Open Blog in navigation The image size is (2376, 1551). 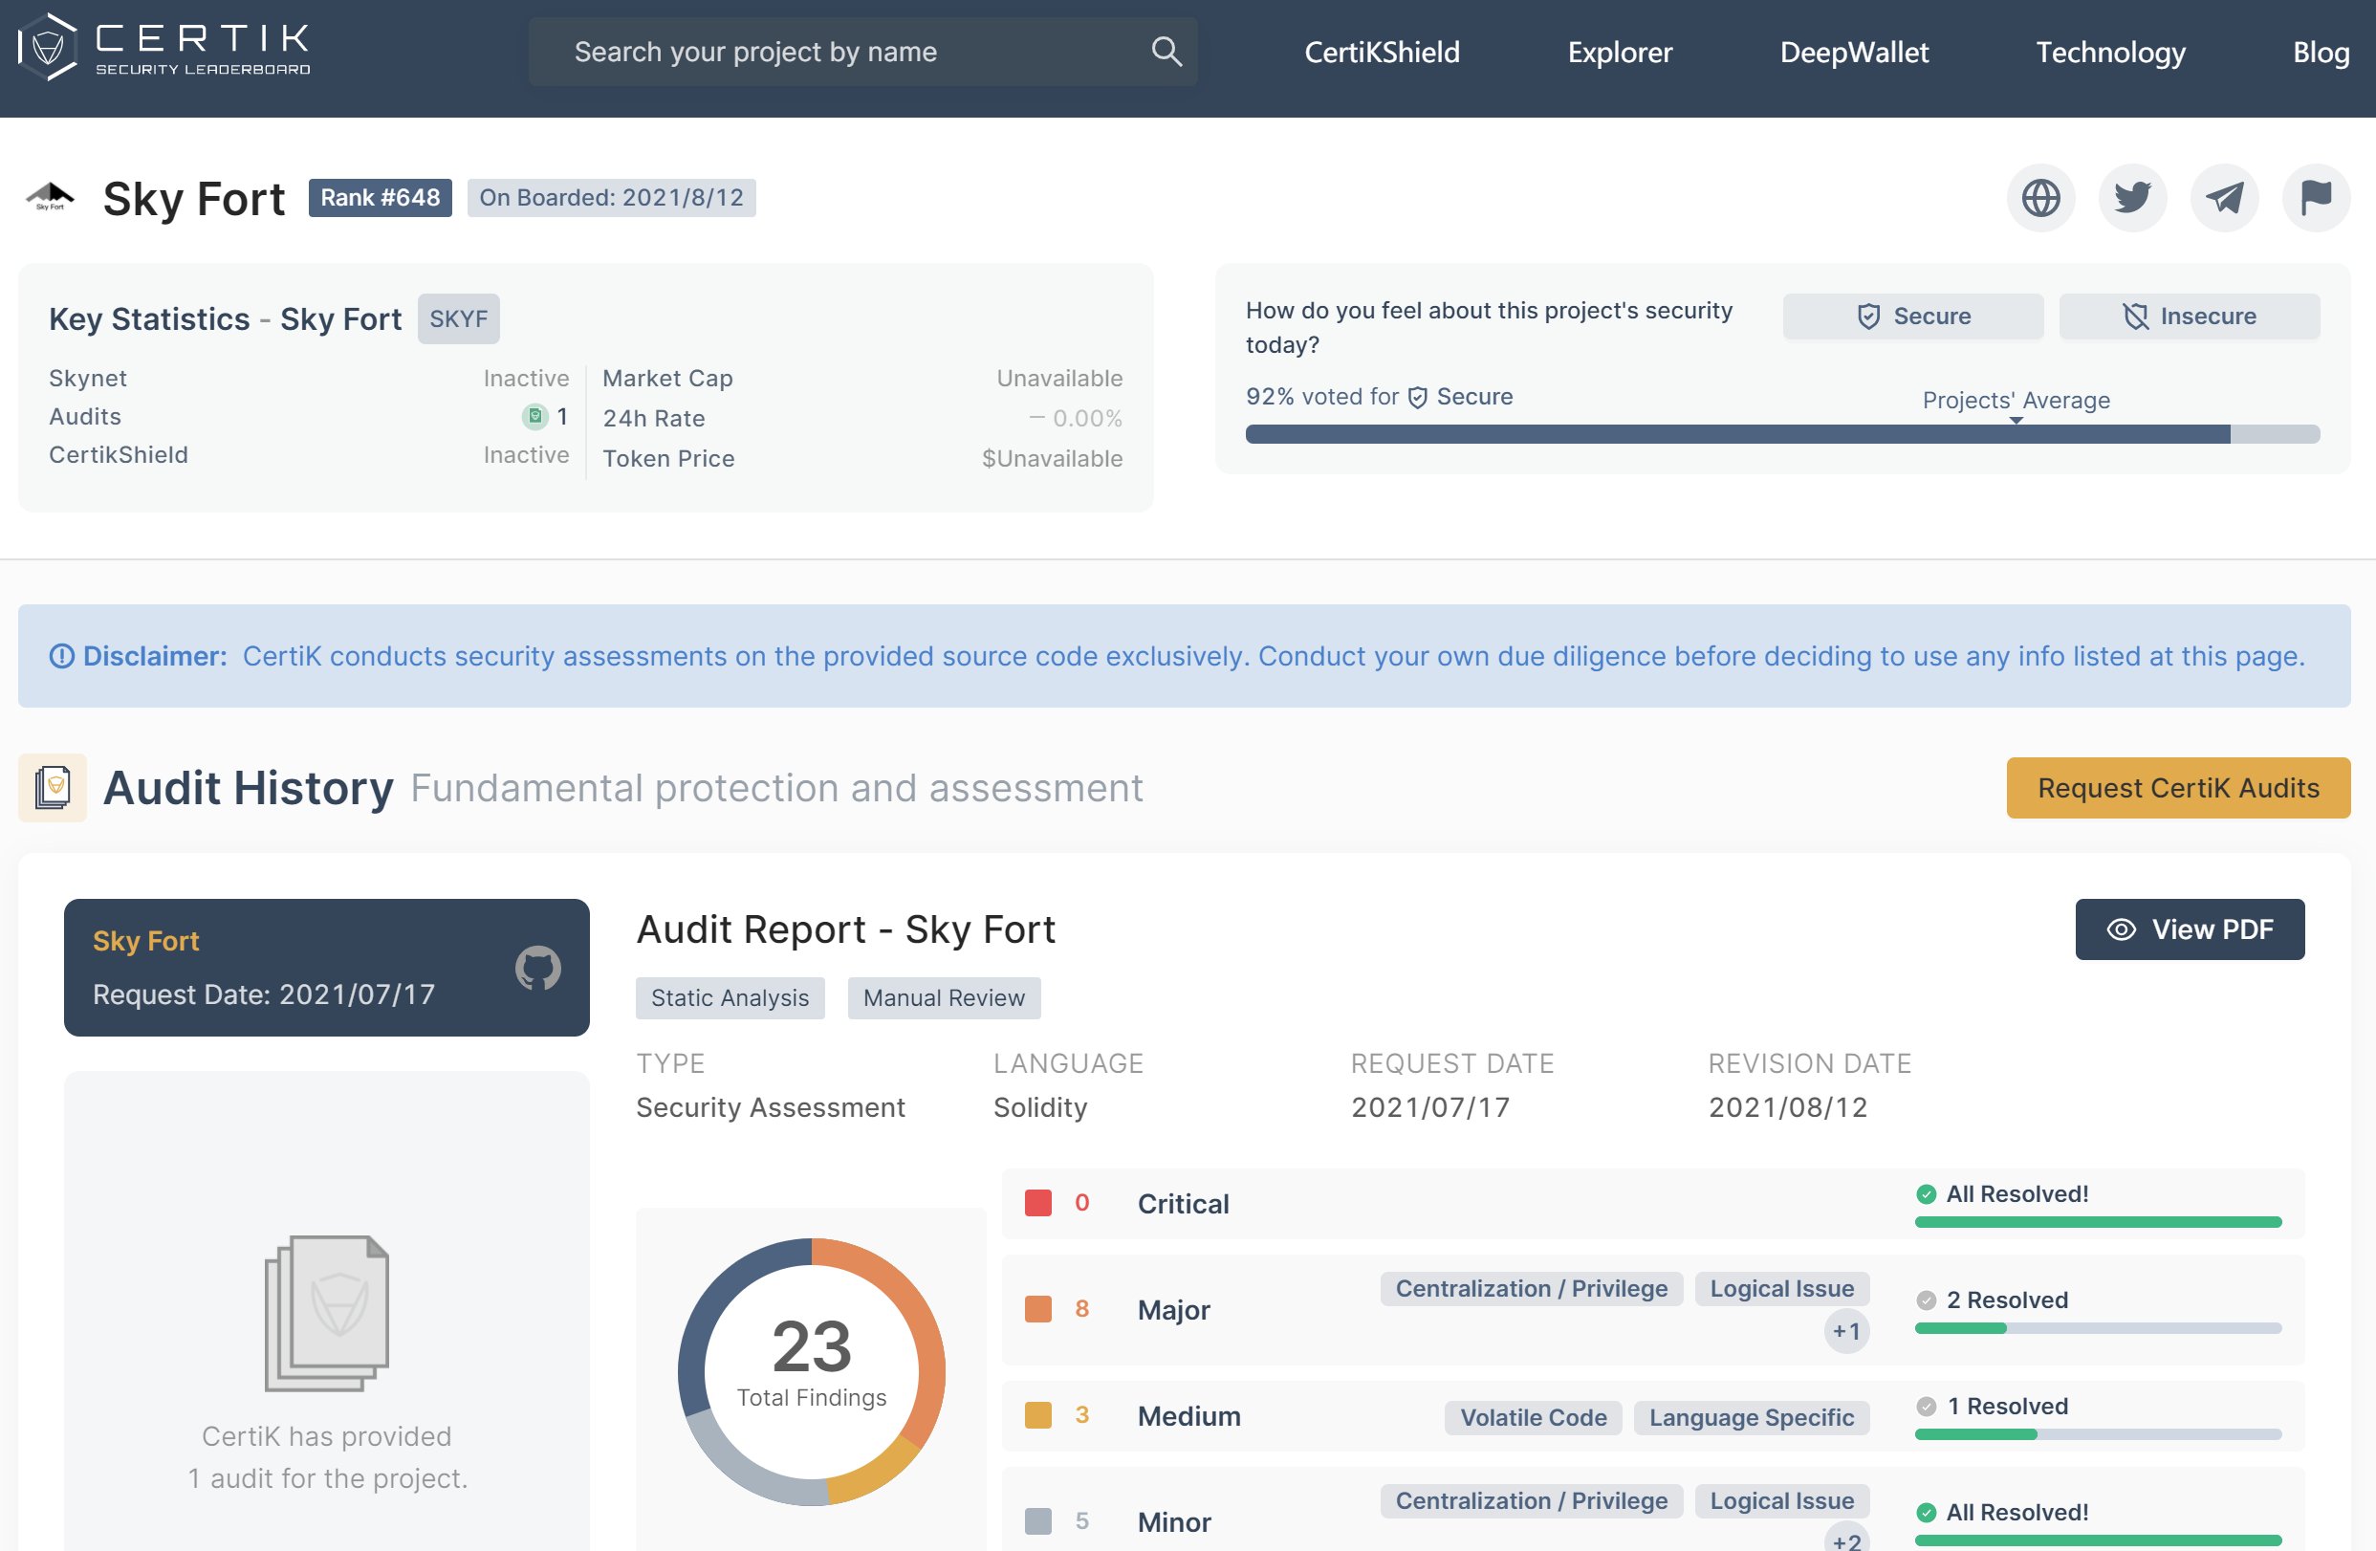coord(2322,52)
